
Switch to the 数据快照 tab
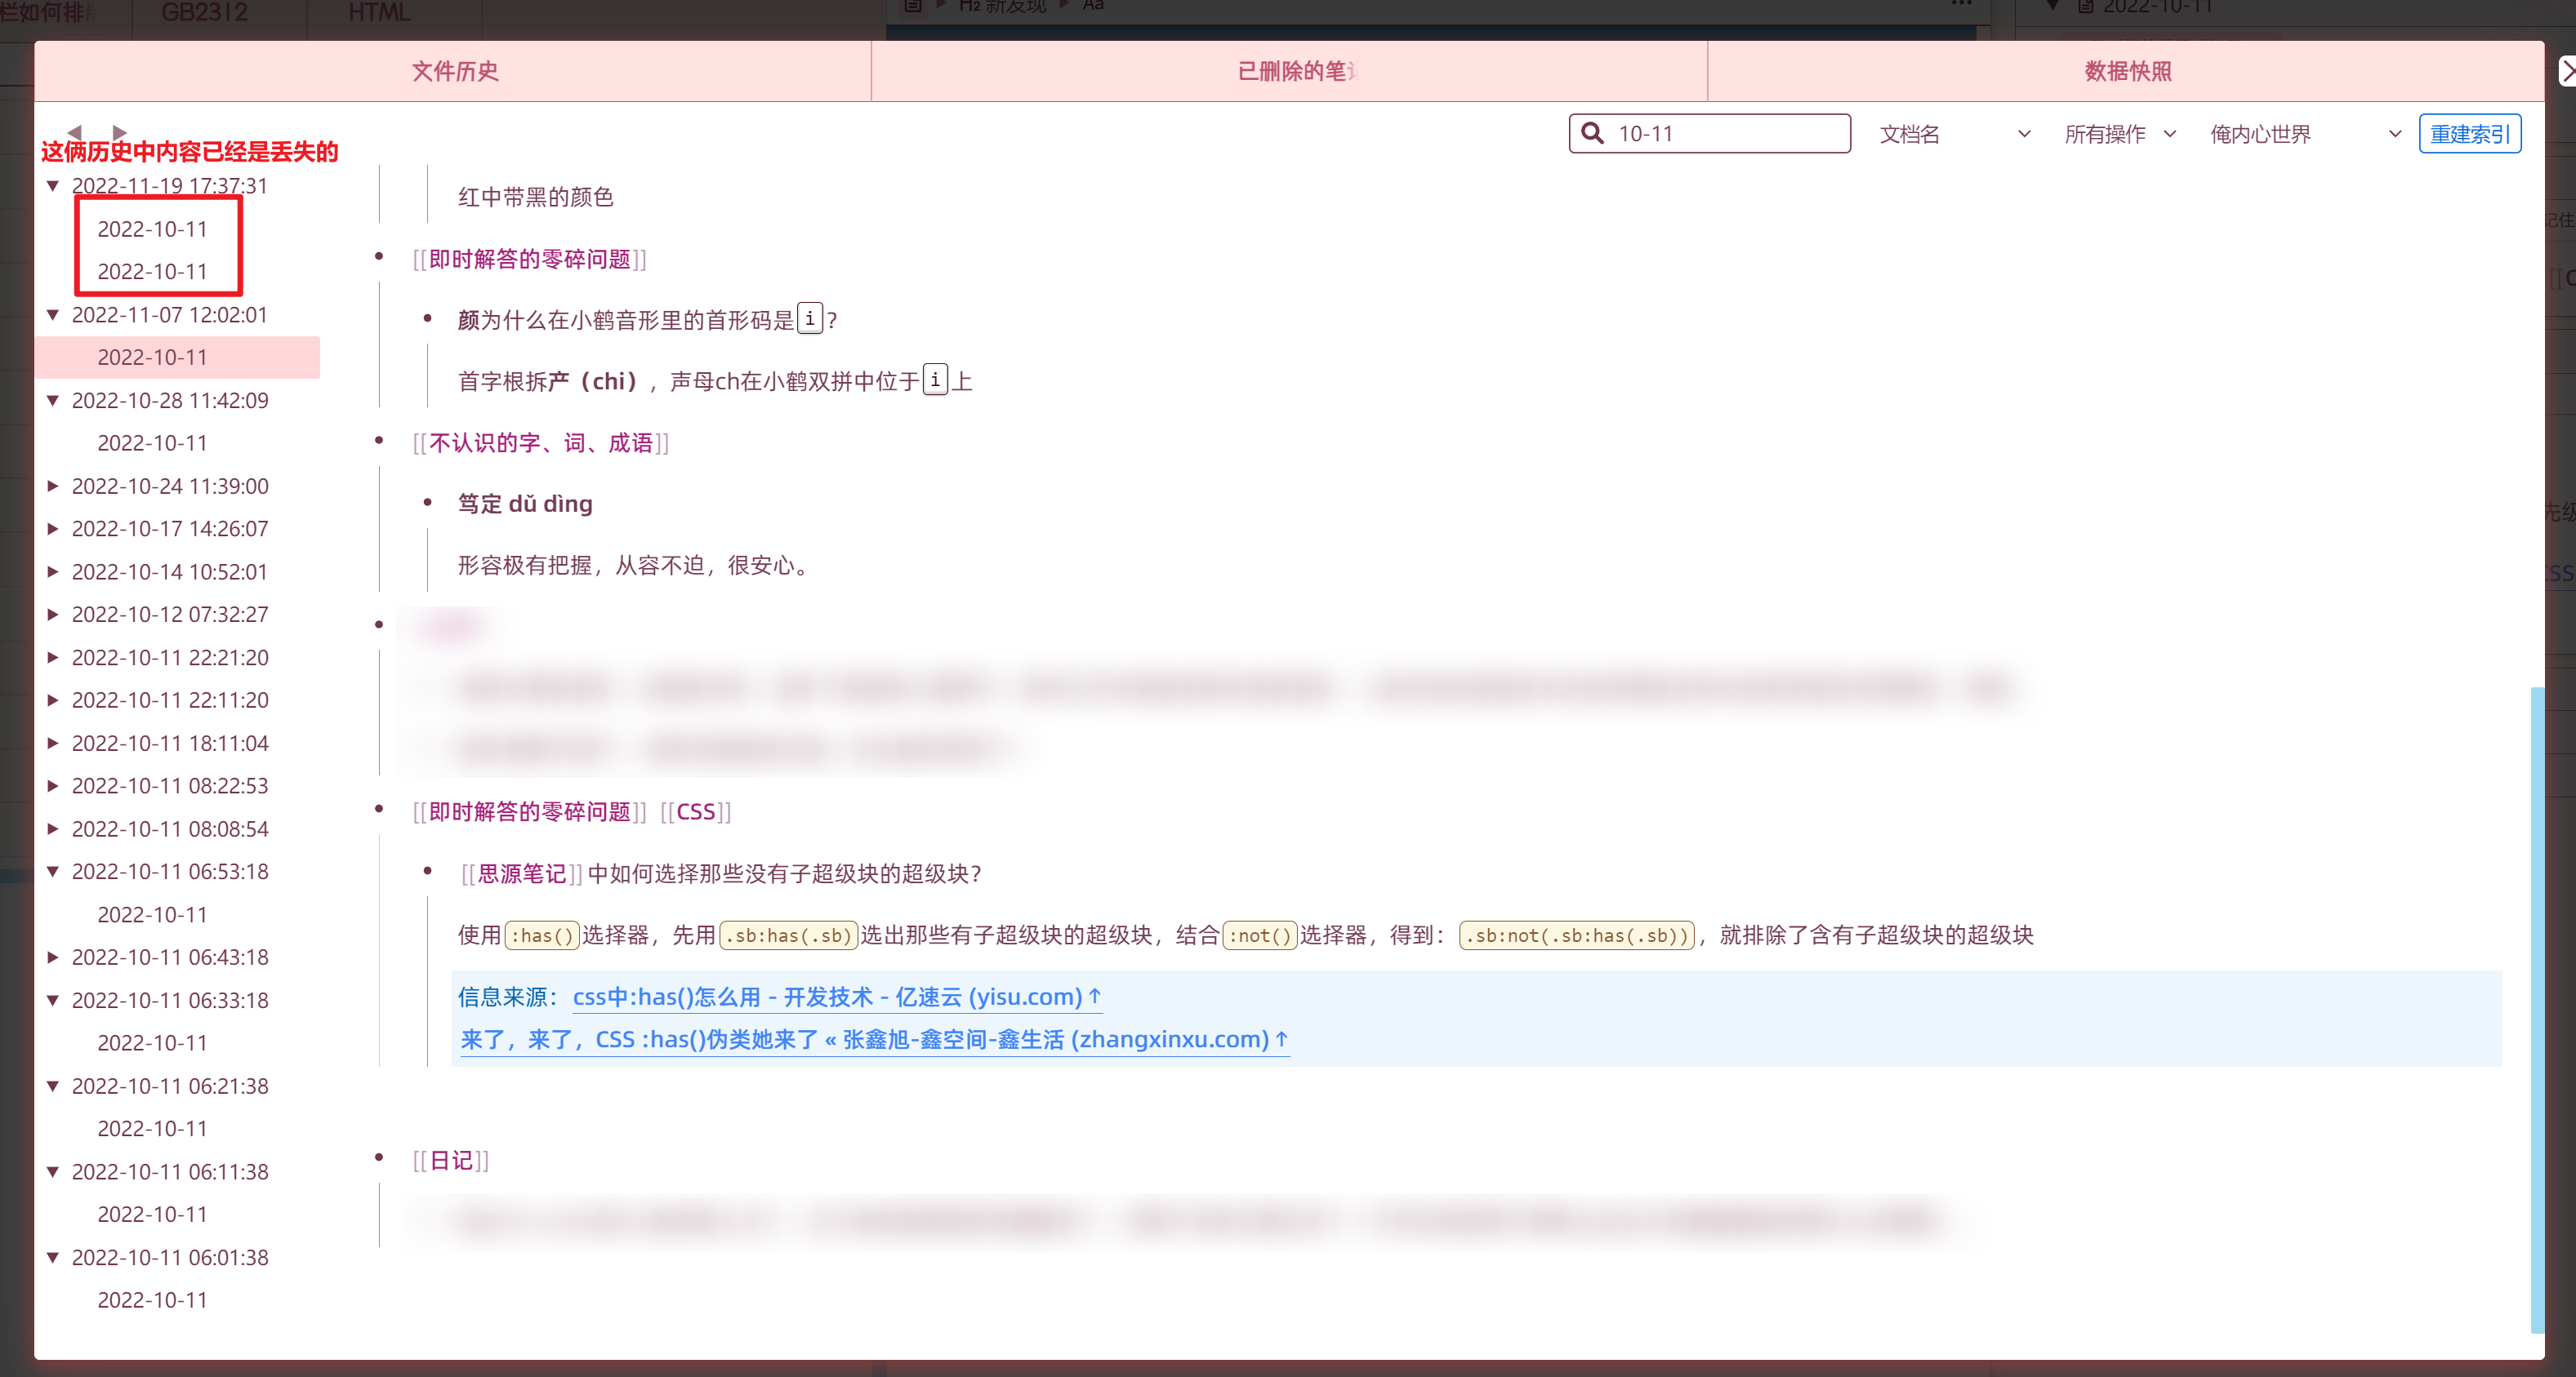pyautogui.click(x=2127, y=71)
